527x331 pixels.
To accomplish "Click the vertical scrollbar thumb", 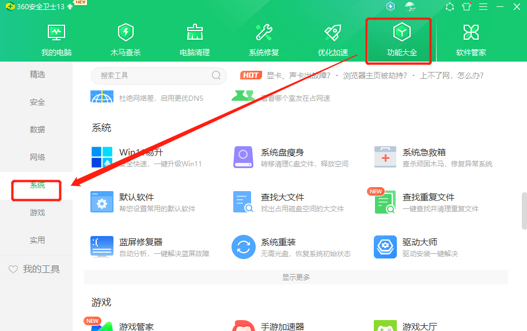I will click(x=524, y=211).
